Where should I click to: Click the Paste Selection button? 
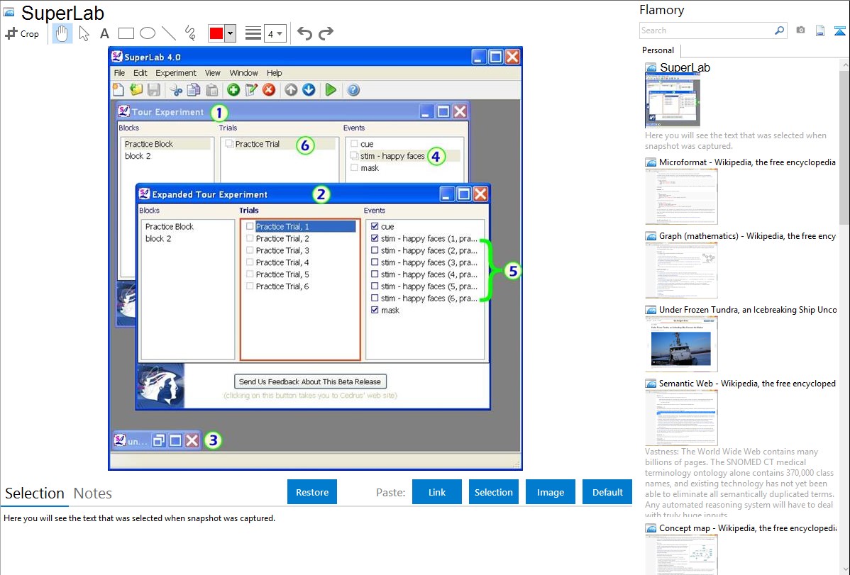(494, 492)
